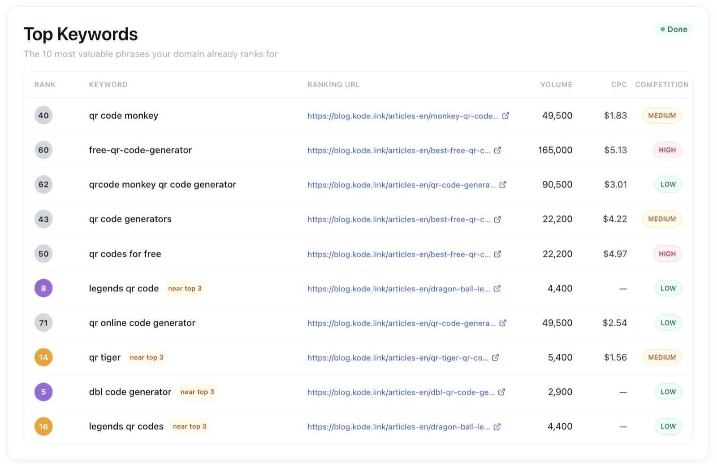Click rank badge 60
This screenshot has height=464, width=717.
(x=43, y=150)
